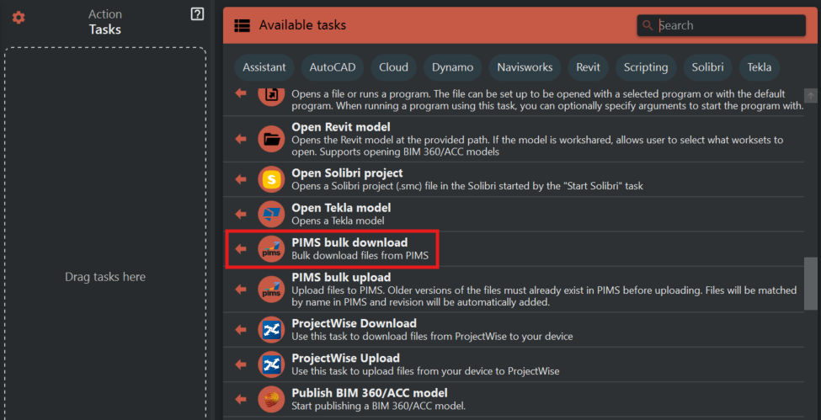Select the Open Revit model title
Image resolution: width=821 pixels, height=420 pixels.
(341, 127)
